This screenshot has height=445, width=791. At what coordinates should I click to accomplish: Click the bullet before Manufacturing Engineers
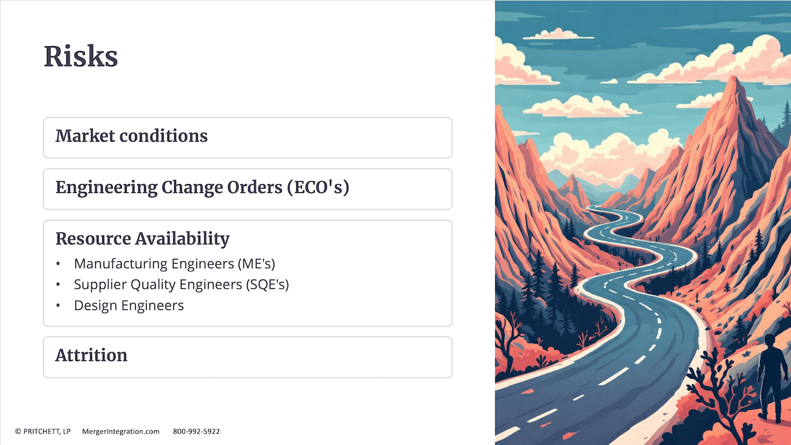[x=58, y=264]
